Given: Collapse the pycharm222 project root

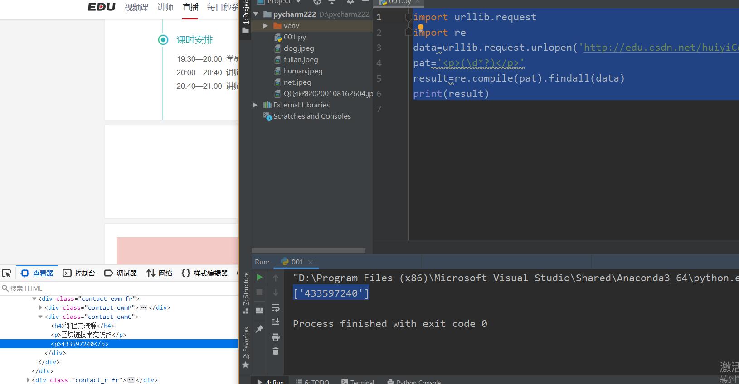Looking at the screenshot, I should (256, 14).
